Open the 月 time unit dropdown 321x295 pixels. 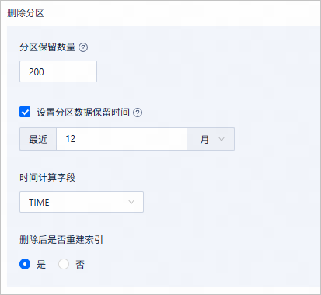[211, 139]
